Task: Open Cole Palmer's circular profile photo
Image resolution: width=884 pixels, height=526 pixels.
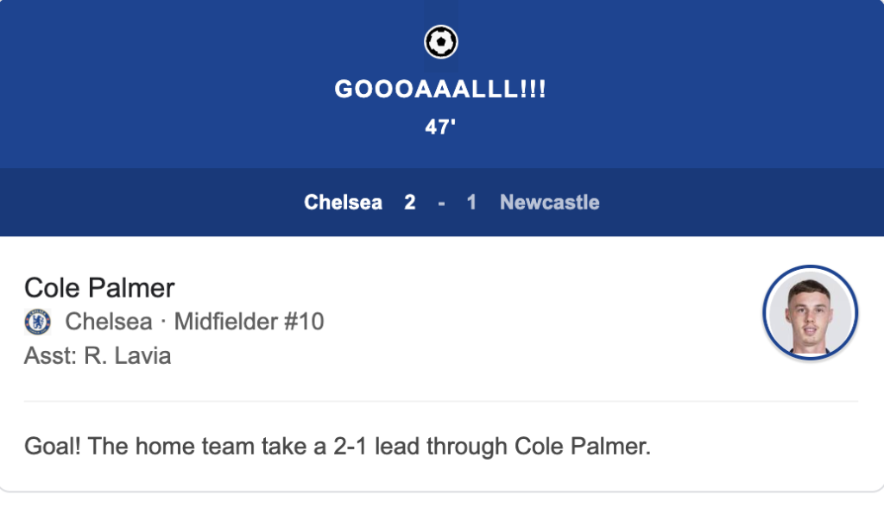Action: click(x=810, y=312)
